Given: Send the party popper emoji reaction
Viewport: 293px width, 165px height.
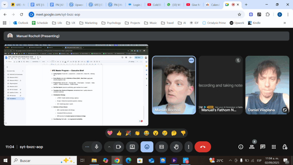Looking at the screenshot, I should click(128, 133).
